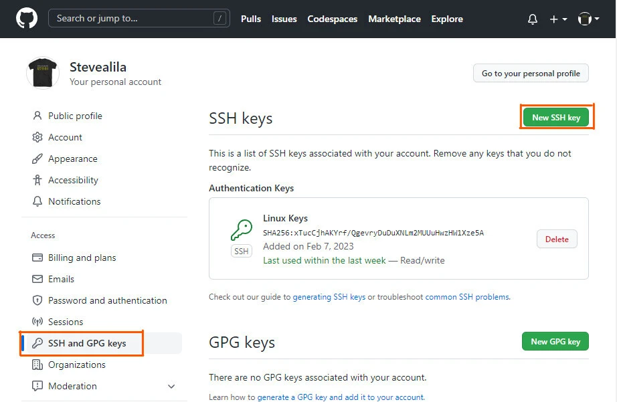The height and width of the screenshot is (402, 617).
Task: Expand the Moderation section chevron
Action: 171,387
